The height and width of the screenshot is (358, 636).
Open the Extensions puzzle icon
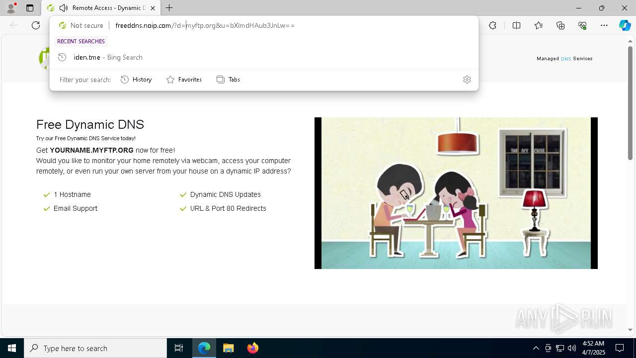point(492,25)
